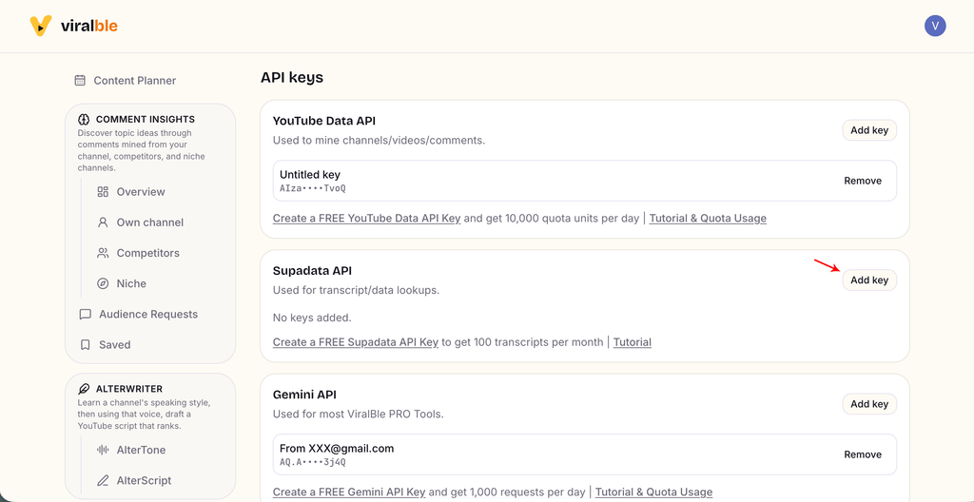Click the Untitled key name

pos(310,175)
